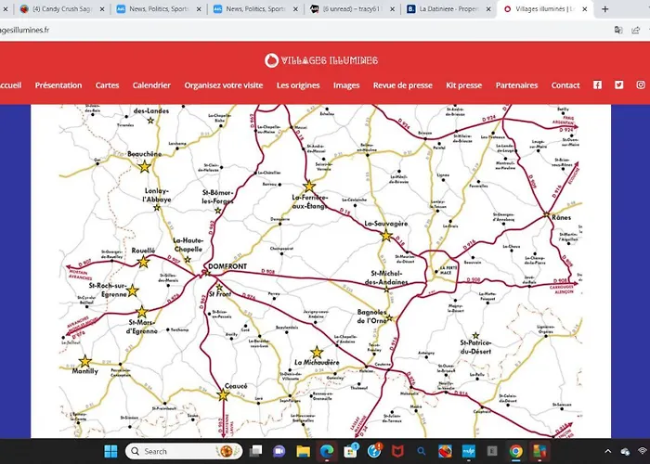Open File Explorer from the taskbar

[302, 451]
